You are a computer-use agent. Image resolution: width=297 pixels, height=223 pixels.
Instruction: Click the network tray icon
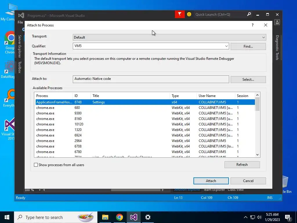[253, 217]
